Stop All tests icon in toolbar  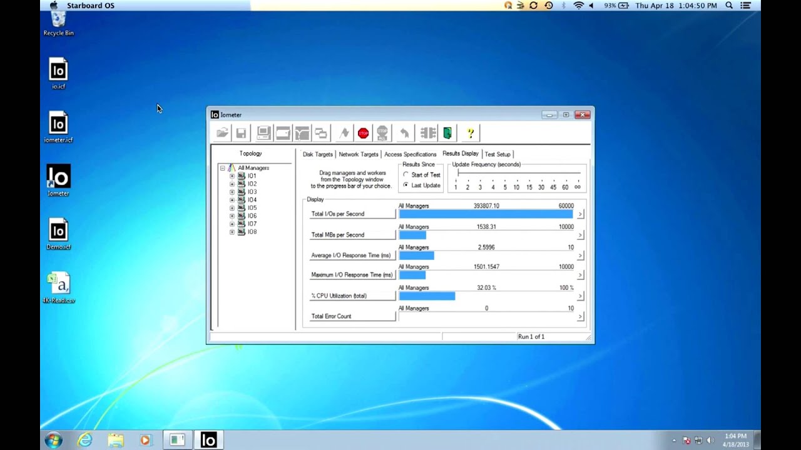coord(382,133)
